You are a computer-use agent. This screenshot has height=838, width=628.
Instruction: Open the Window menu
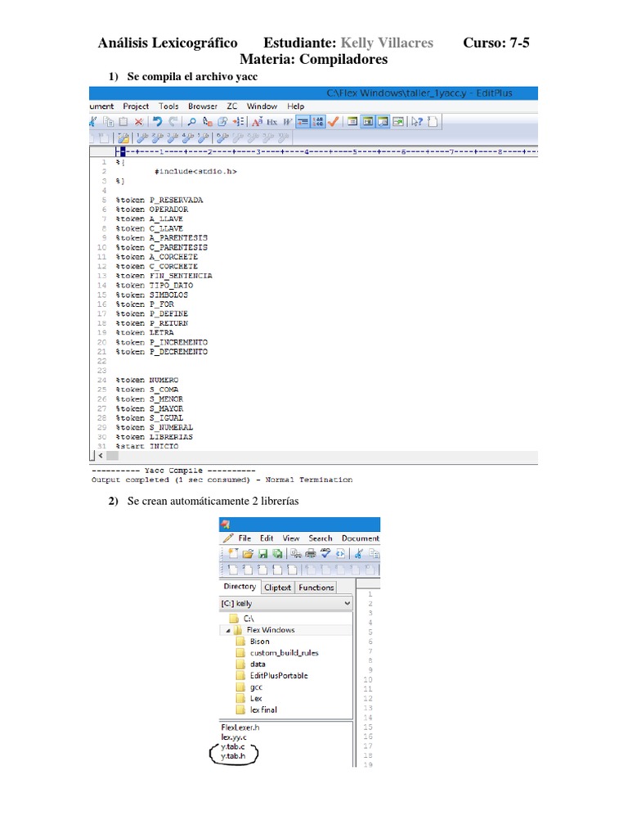[262, 106]
